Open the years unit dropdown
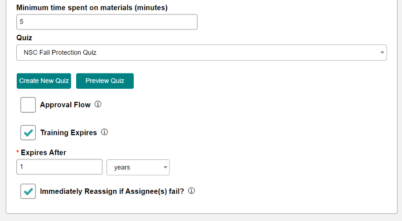Image resolution: width=402 pixels, height=221 pixels. point(138,167)
